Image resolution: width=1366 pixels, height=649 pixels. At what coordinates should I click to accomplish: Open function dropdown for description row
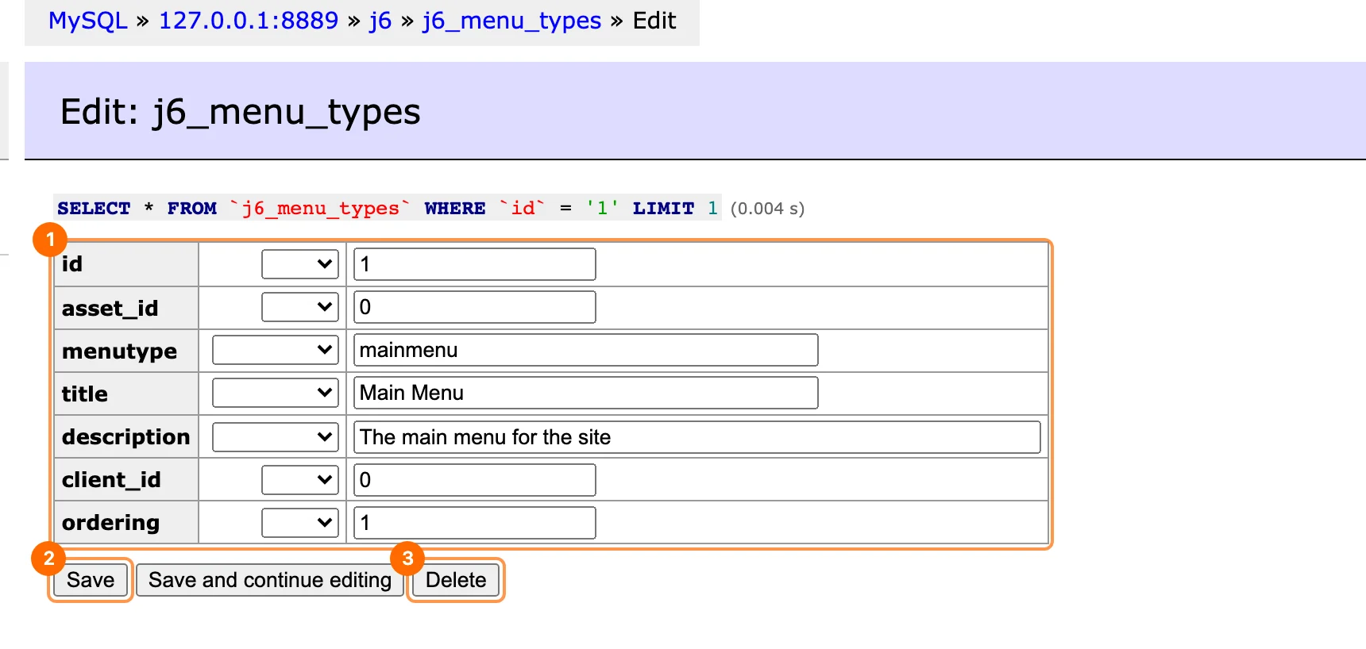pyautogui.click(x=276, y=437)
